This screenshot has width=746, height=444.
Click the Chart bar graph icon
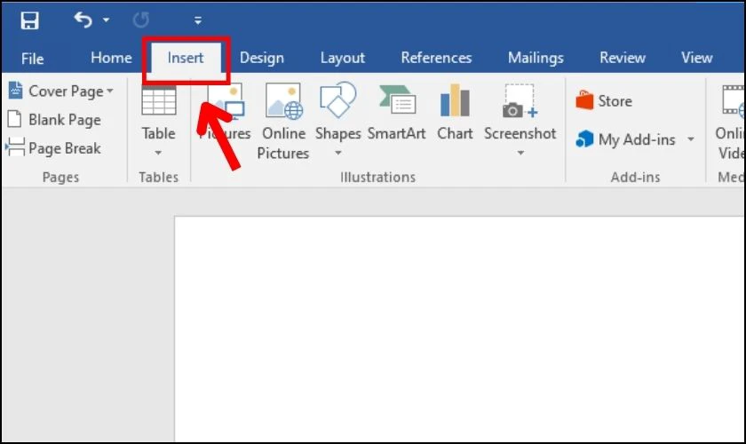455,100
